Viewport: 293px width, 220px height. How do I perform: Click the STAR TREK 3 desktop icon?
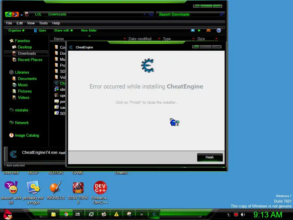[x=78, y=192]
